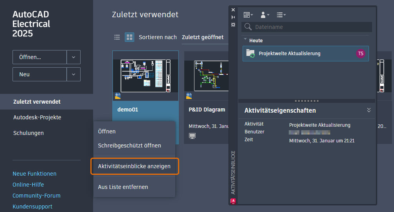Click the Benutzer property label

coord(254,132)
